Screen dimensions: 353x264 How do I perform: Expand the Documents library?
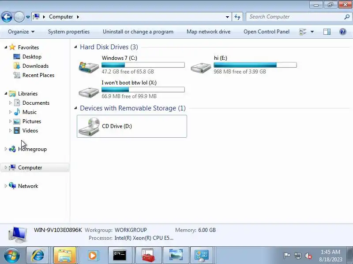pos(10,103)
